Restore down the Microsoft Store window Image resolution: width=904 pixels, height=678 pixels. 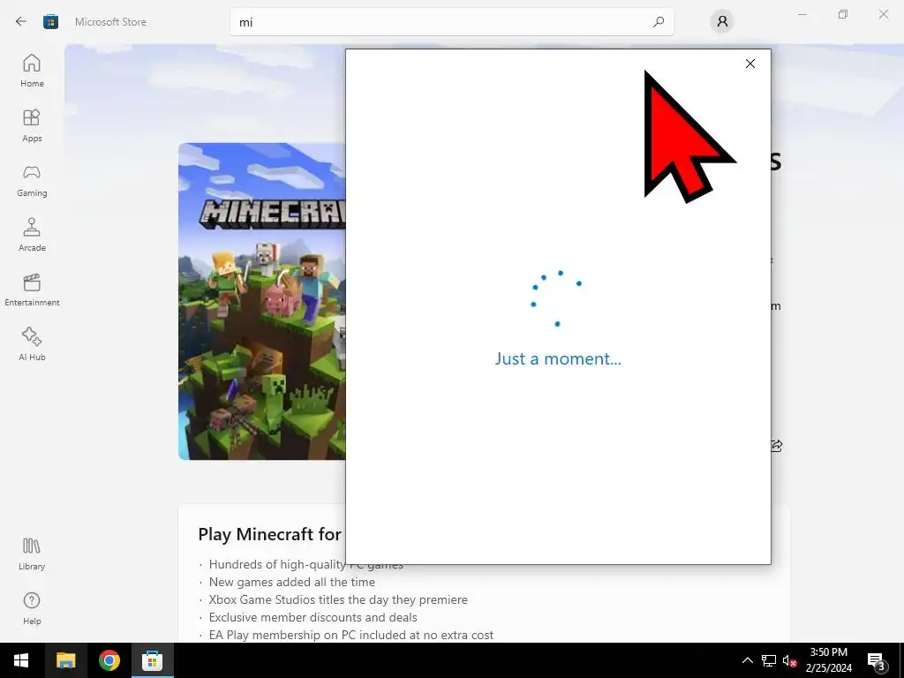click(843, 14)
